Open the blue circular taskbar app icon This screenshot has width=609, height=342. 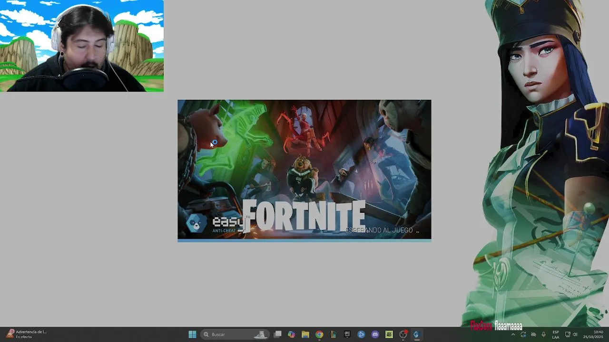tap(361, 334)
